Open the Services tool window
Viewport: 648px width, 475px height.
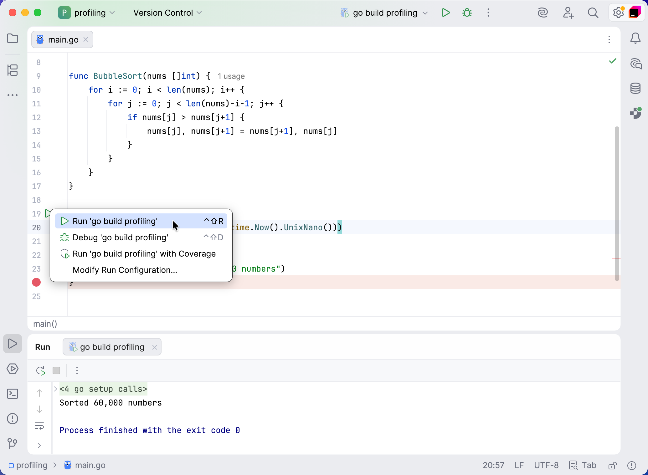pos(13,369)
